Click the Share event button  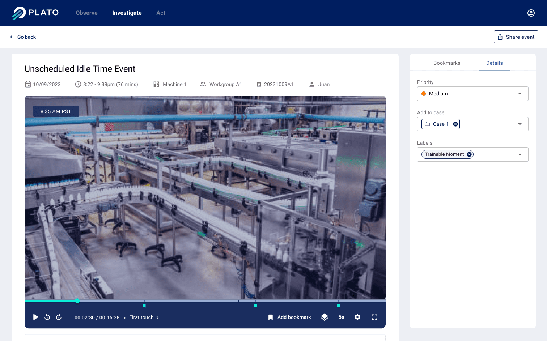point(516,37)
